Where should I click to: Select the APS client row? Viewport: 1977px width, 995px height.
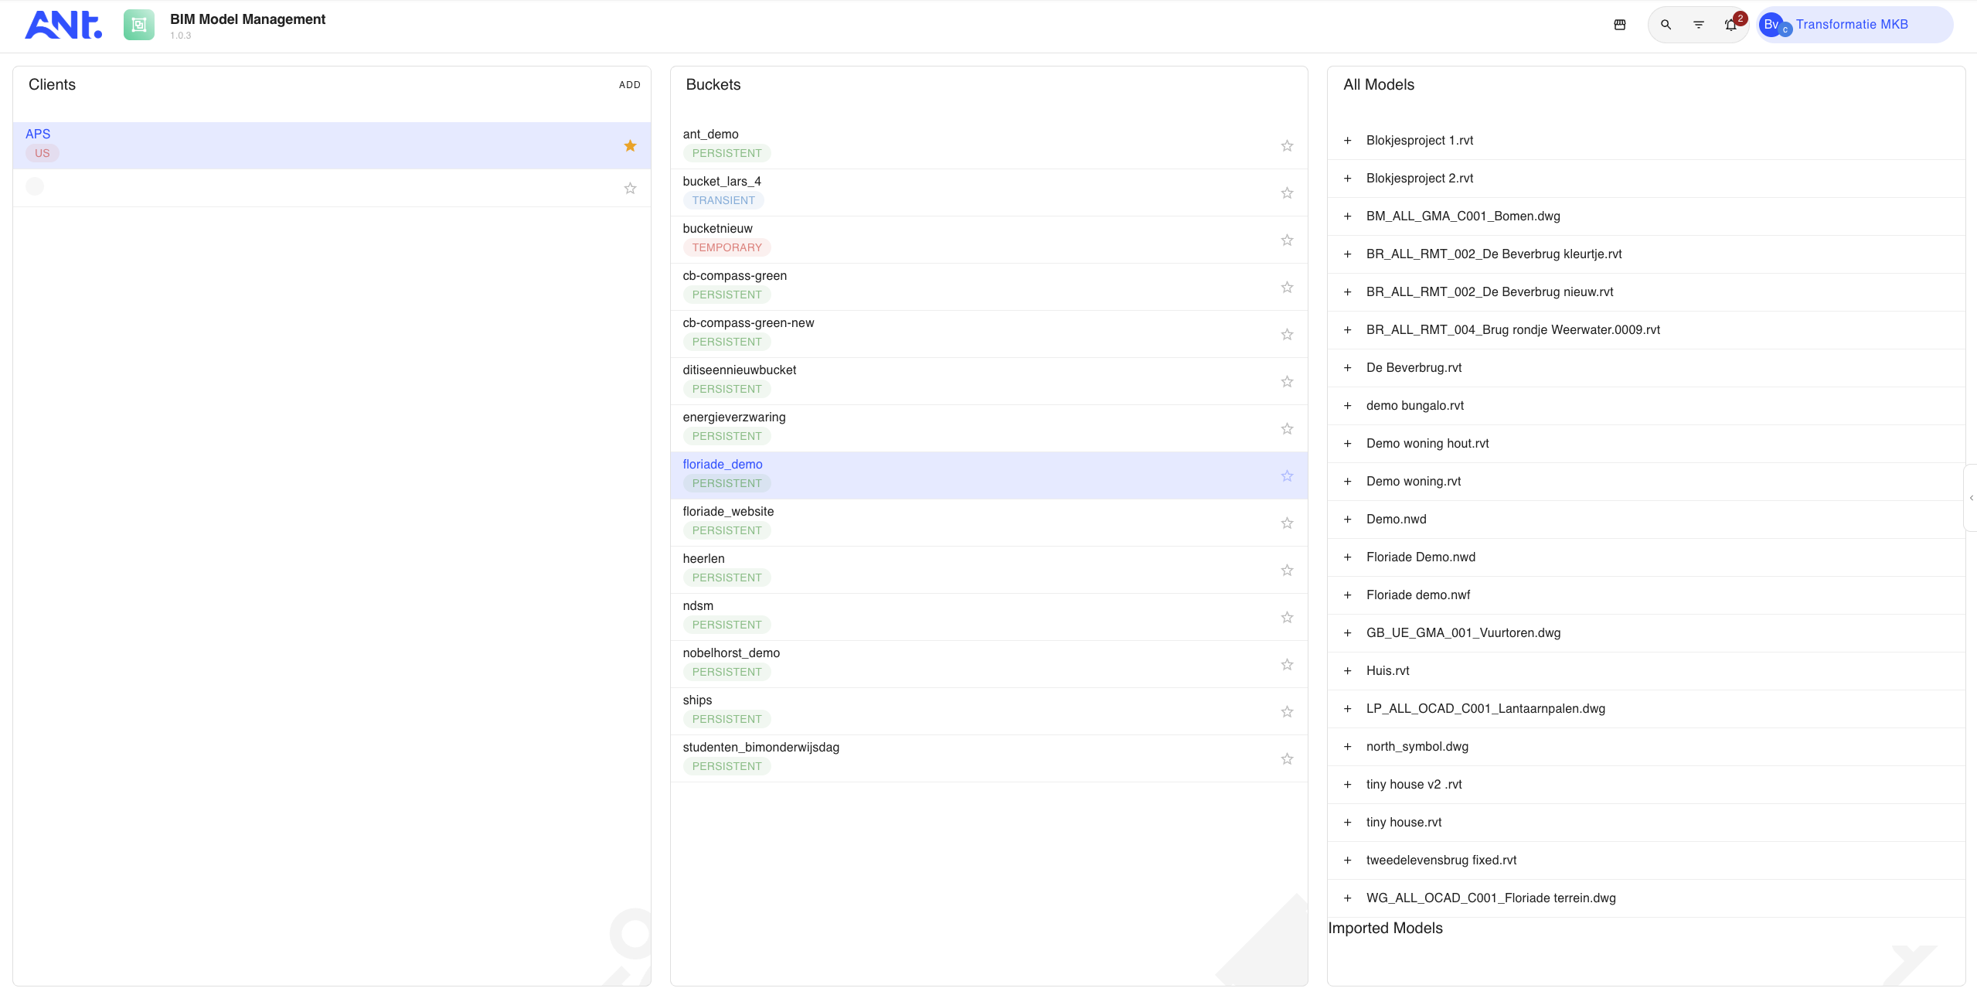[x=332, y=145]
